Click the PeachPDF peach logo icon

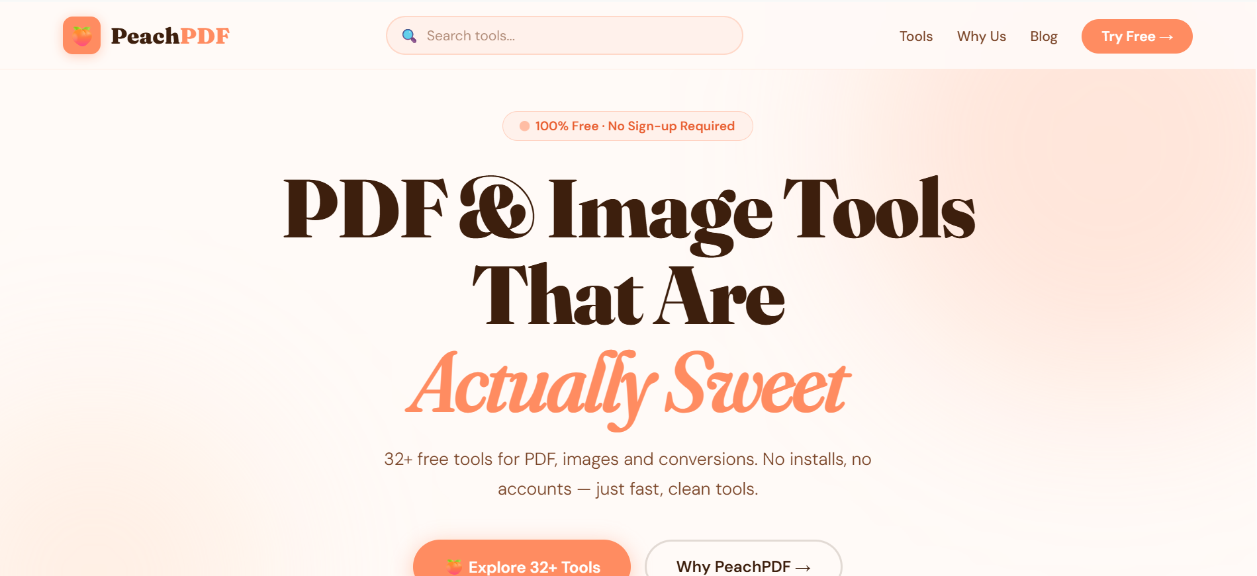81,35
